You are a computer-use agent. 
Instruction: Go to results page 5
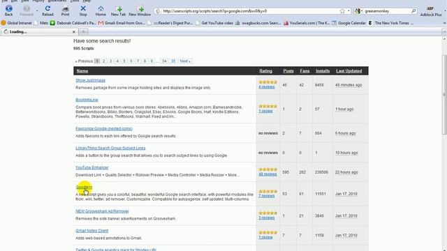124,61
